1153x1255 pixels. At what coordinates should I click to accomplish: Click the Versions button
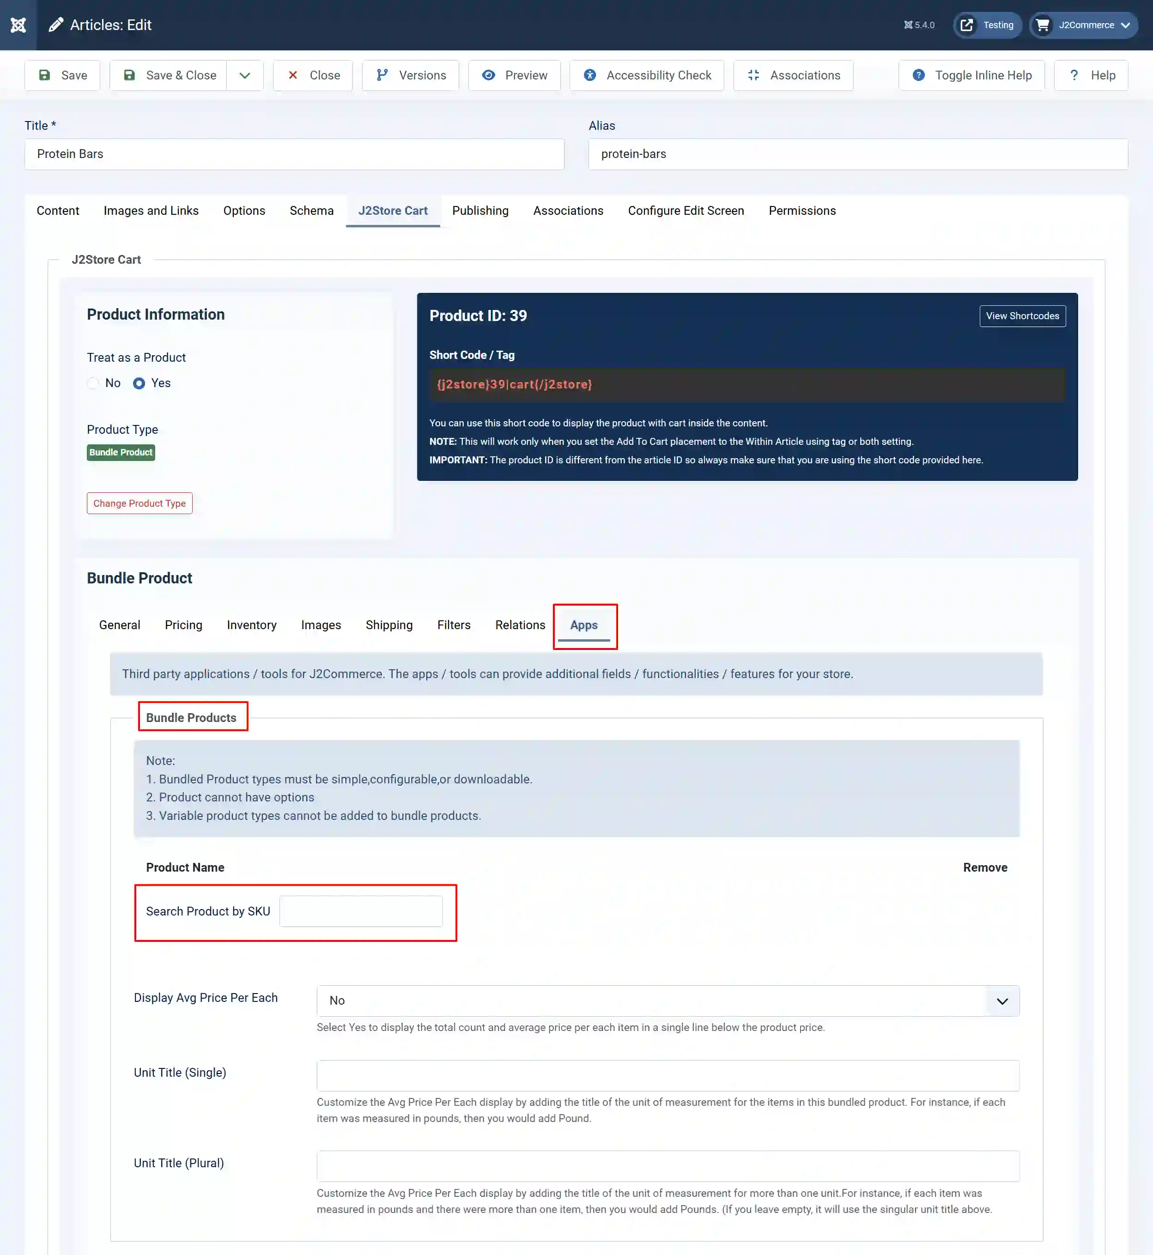click(x=411, y=75)
